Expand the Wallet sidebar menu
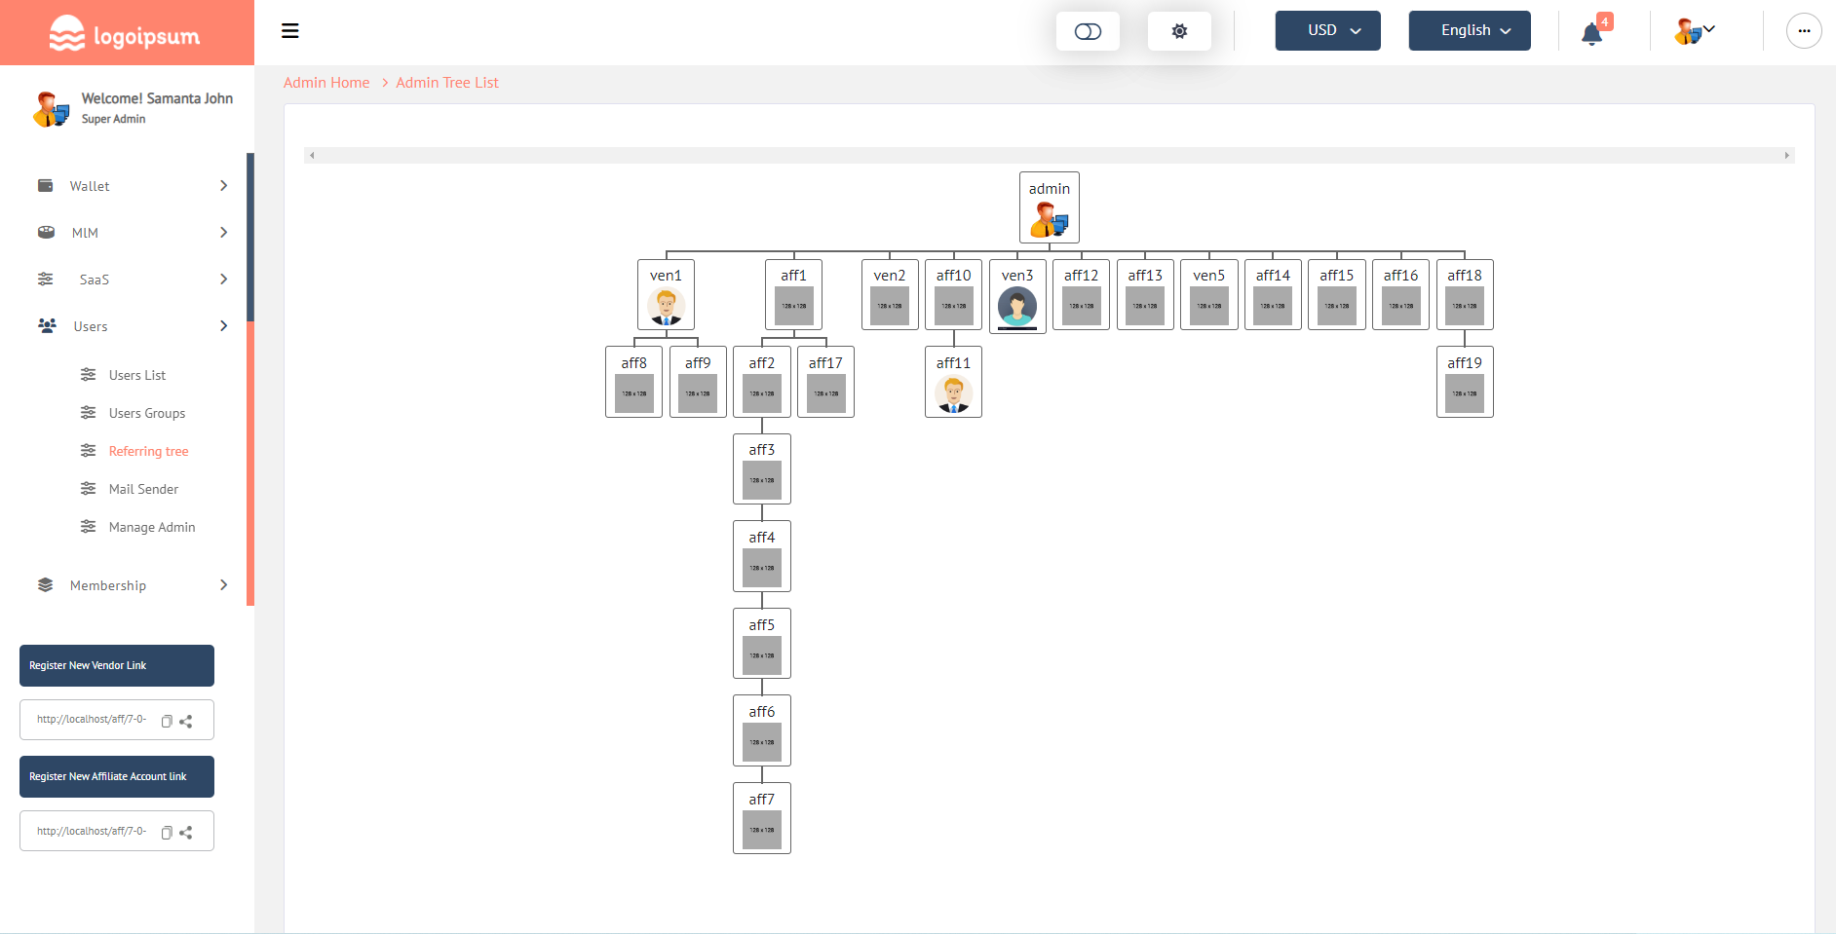The height and width of the screenshot is (934, 1836). (x=132, y=186)
